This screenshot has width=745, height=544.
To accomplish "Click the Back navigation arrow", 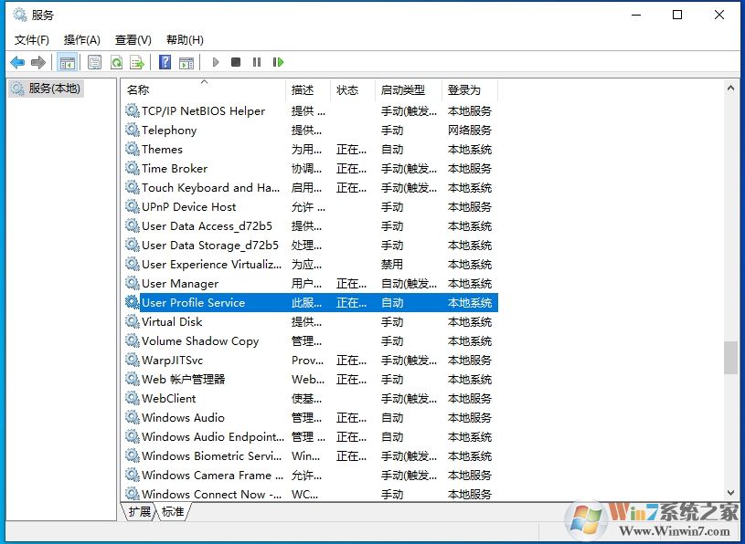I will pos(16,62).
